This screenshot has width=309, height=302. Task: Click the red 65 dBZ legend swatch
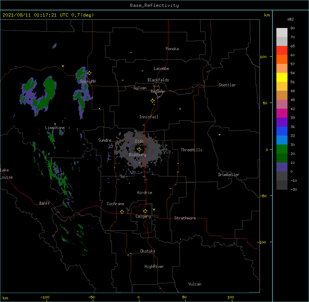coord(282,51)
